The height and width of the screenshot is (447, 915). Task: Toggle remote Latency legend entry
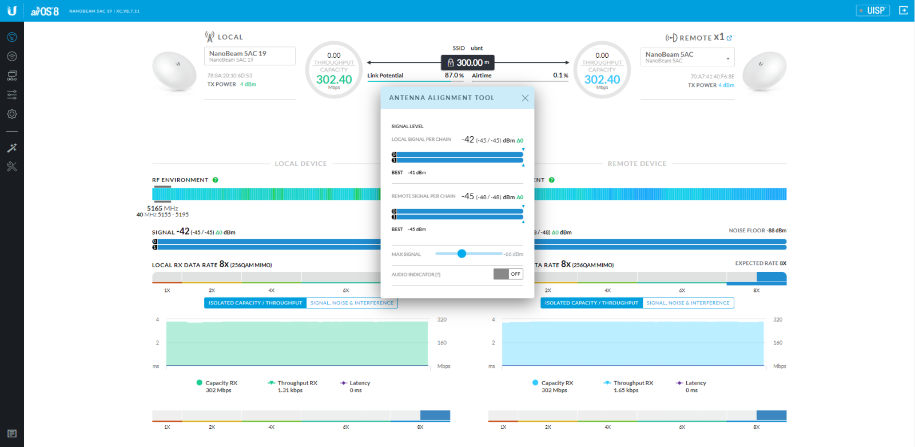click(x=691, y=386)
